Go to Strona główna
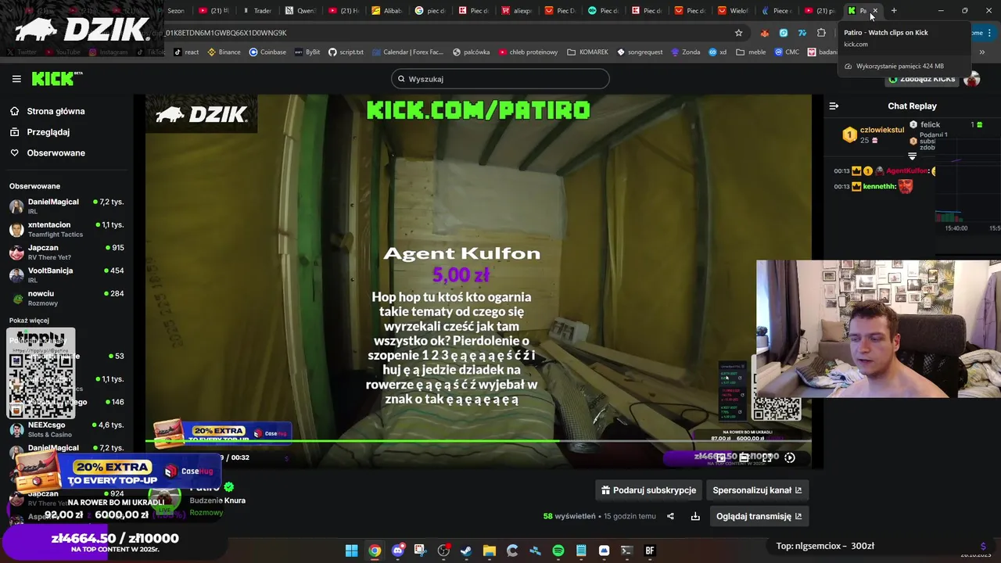This screenshot has height=563, width=1001. 47,111
